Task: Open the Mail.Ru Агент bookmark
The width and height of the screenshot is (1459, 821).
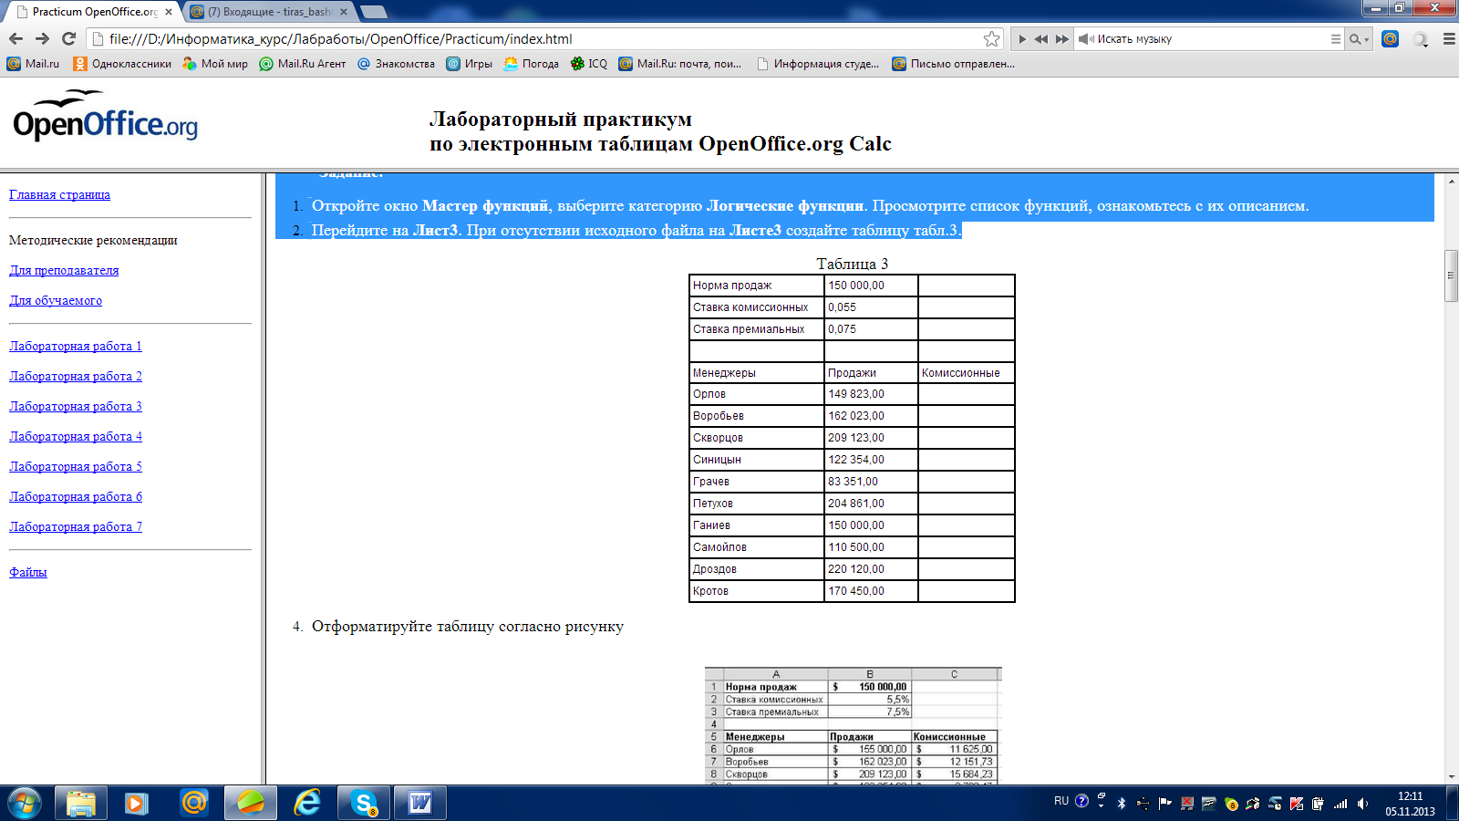Action: [303, 64]
